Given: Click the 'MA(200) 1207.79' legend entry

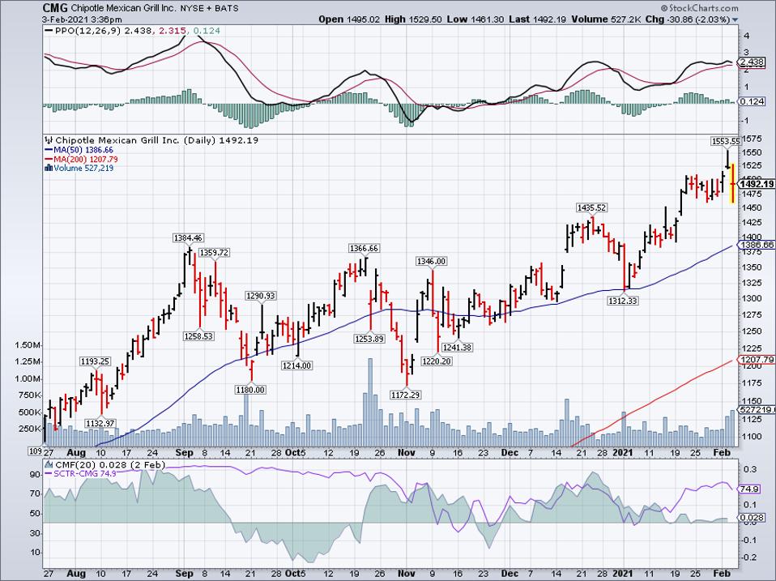Looking at the screenshot, I should (86, 160).
